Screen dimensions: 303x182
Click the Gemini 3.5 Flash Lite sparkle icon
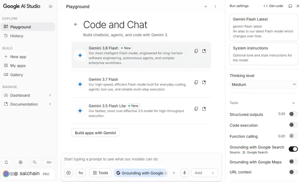[x=80, y=111]
